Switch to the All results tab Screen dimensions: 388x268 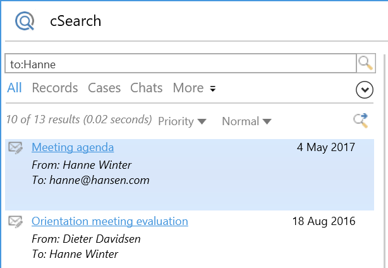[x=14, y=88]
